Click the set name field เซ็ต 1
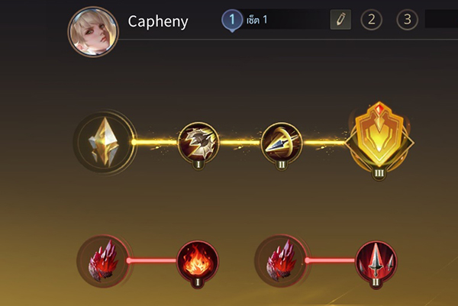 [286, 20]
